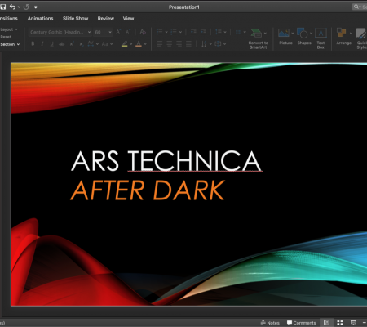Screen dimensions: 367x327
Task: Click the Redo arrow icon
Action: [x=26, y=7]
